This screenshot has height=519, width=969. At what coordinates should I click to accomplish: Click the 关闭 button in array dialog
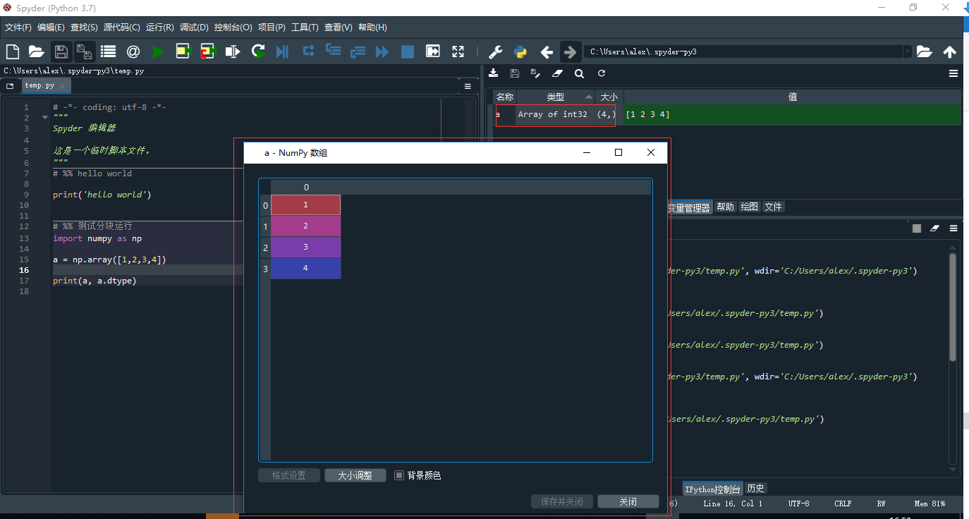tap(628, 501)
